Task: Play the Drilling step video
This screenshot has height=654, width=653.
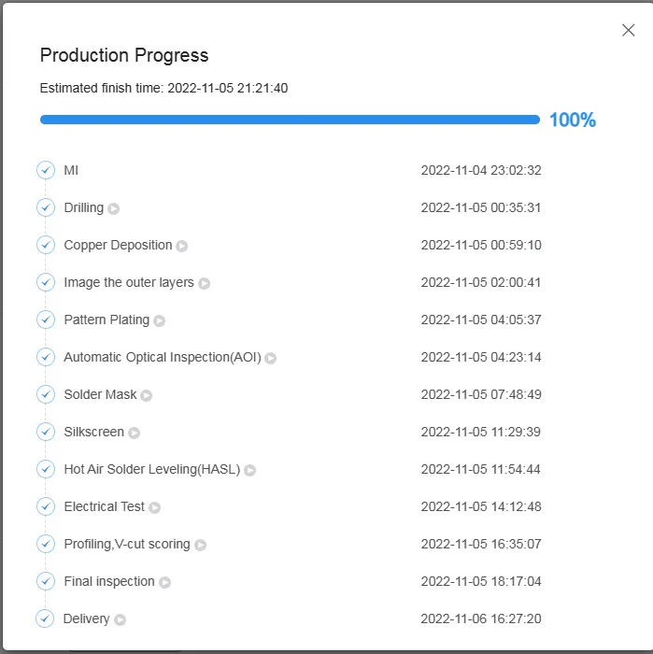Action: (x=113, y=208)
